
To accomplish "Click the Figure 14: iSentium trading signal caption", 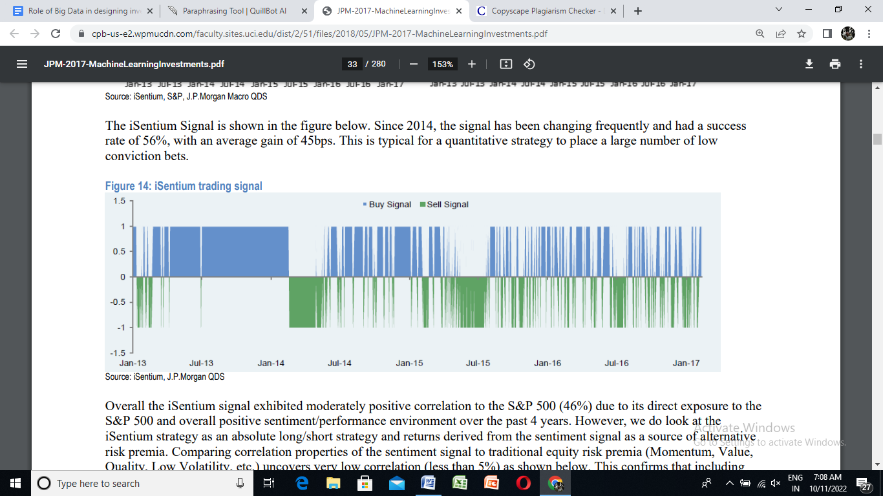I will (x=184, y=186).
